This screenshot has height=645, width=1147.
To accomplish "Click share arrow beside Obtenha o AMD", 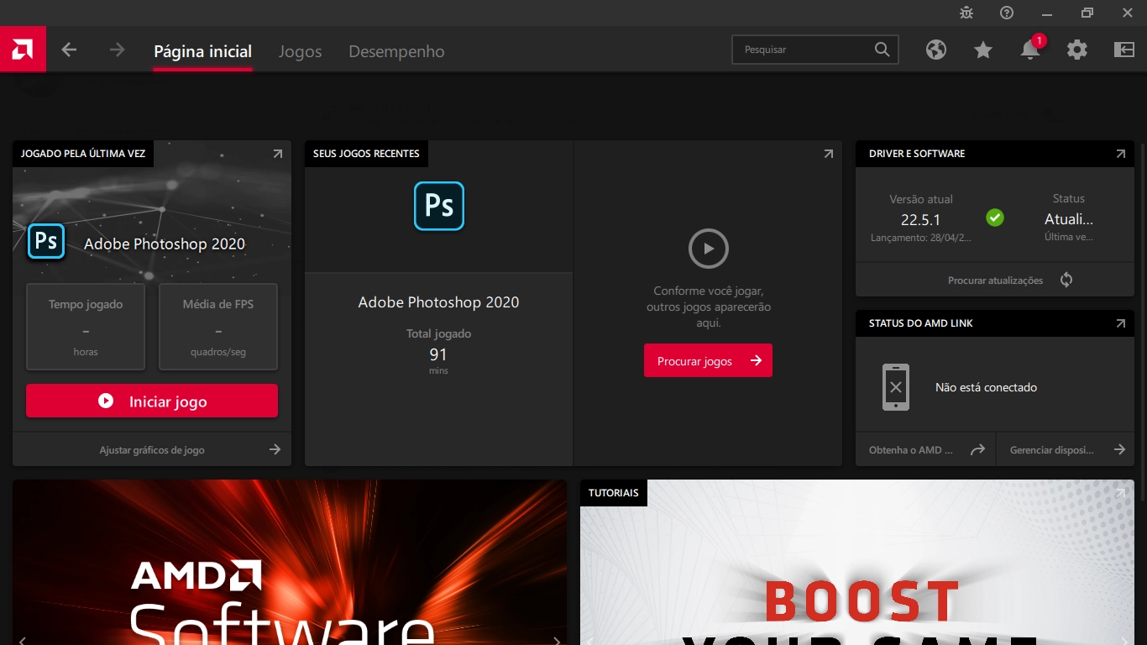I will [977, 449].
